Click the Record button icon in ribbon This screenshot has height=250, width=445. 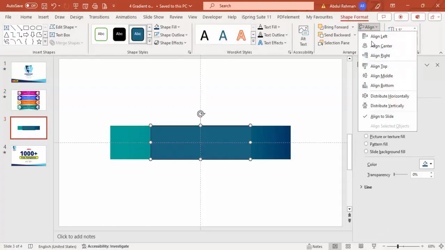click(400, 17)
